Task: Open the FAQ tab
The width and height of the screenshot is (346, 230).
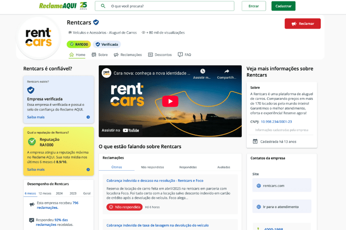Action: tap(185, 55)
